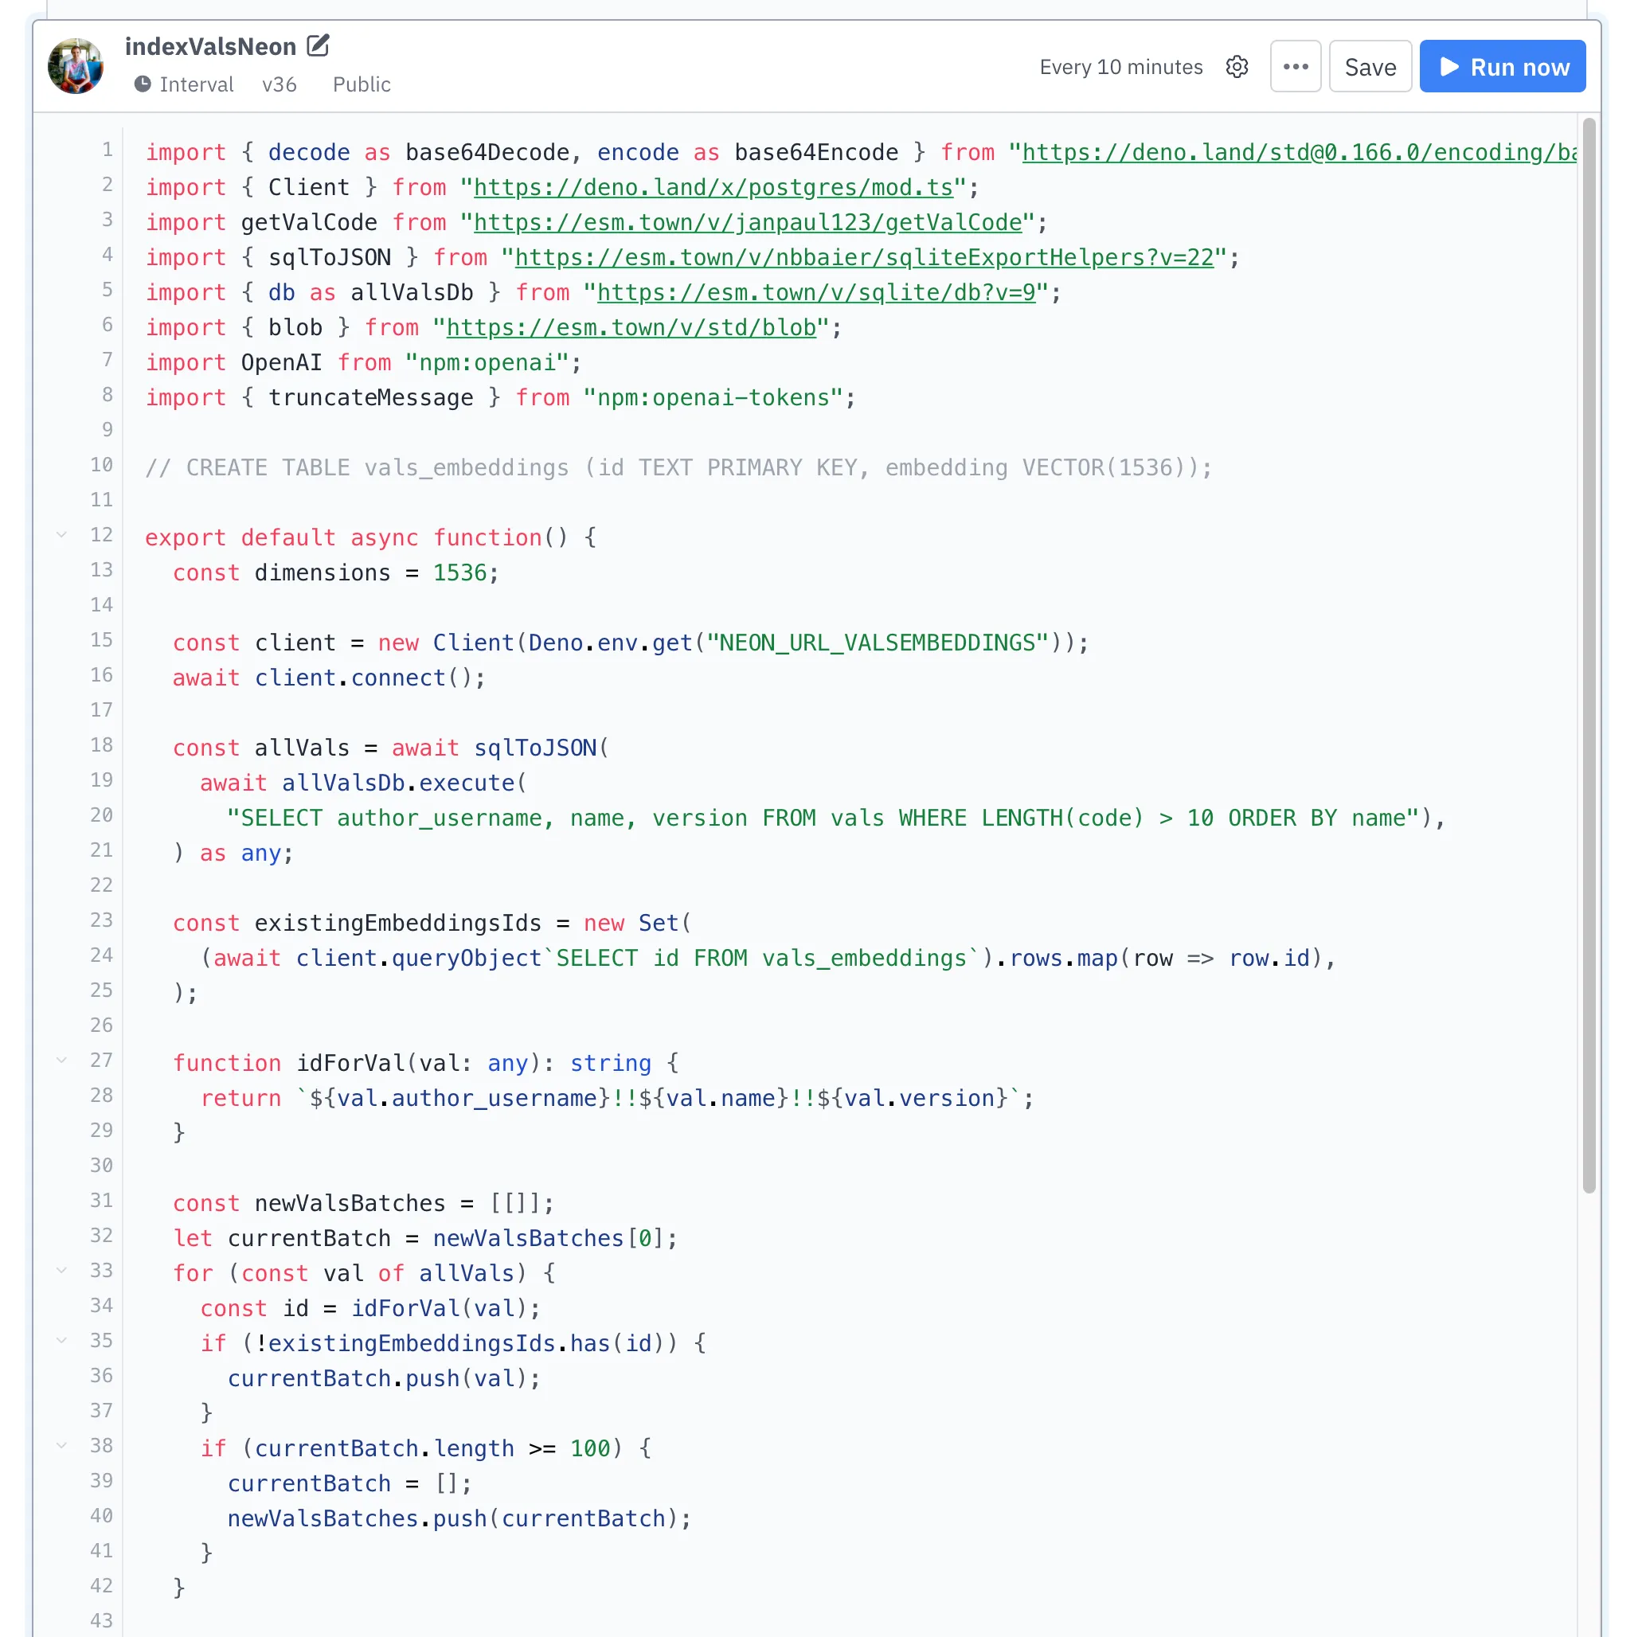
Task: Fold the if block at line 38
Action: pyautogui.click(x=62, y=1445)
